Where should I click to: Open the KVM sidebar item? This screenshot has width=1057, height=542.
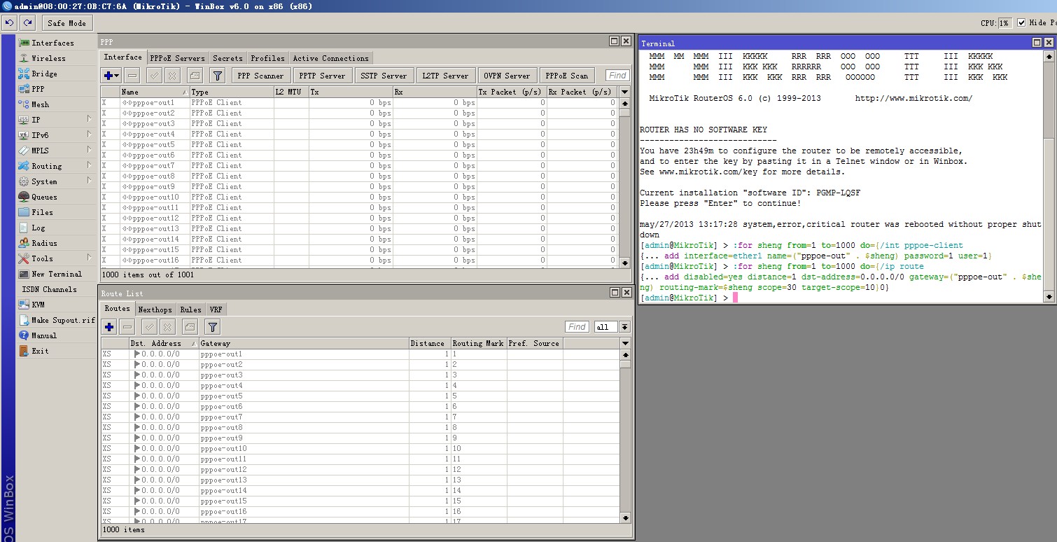[38, 305]
